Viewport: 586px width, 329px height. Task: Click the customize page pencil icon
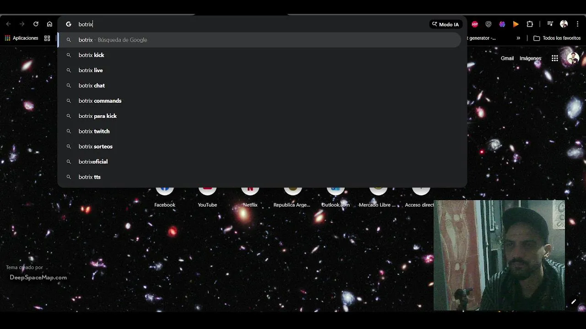pos(573,302)
